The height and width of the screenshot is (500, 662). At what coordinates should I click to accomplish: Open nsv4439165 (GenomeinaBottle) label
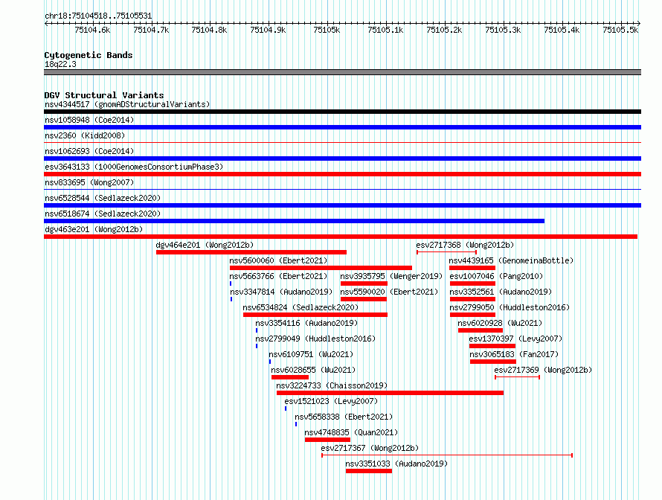511,260
